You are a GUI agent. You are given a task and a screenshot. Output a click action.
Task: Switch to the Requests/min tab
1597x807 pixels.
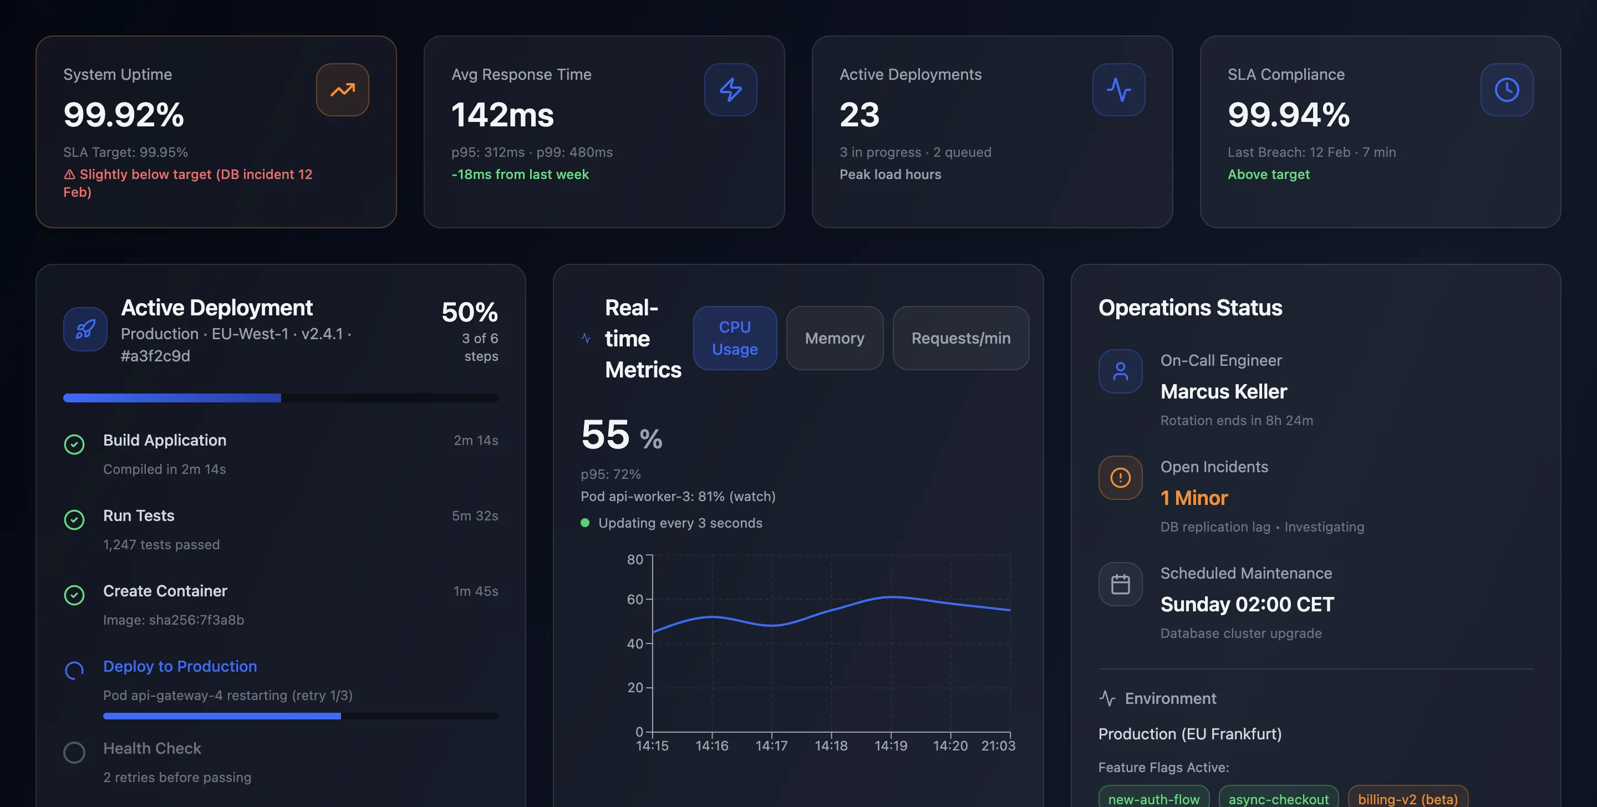click(960, 339)
